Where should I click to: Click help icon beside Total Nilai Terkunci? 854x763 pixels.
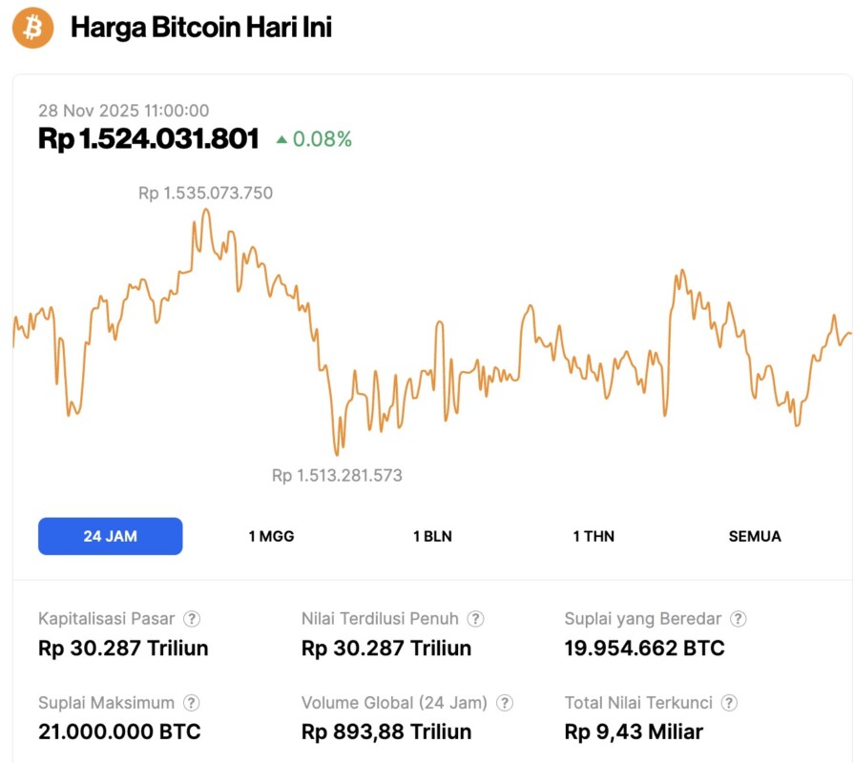point(729,703)
